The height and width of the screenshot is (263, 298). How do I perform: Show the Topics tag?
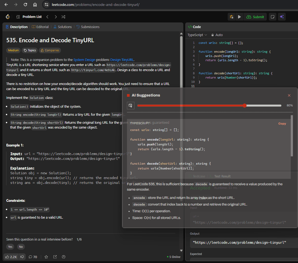30,50
